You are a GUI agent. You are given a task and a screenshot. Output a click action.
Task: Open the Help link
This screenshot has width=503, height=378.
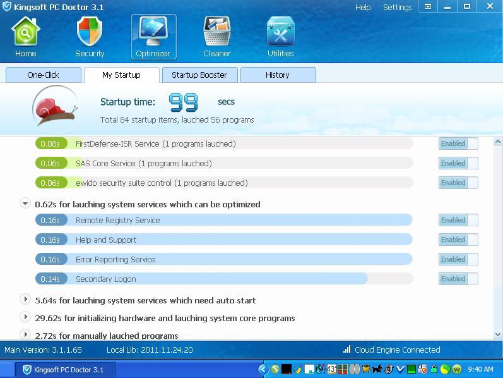[363, 7]
